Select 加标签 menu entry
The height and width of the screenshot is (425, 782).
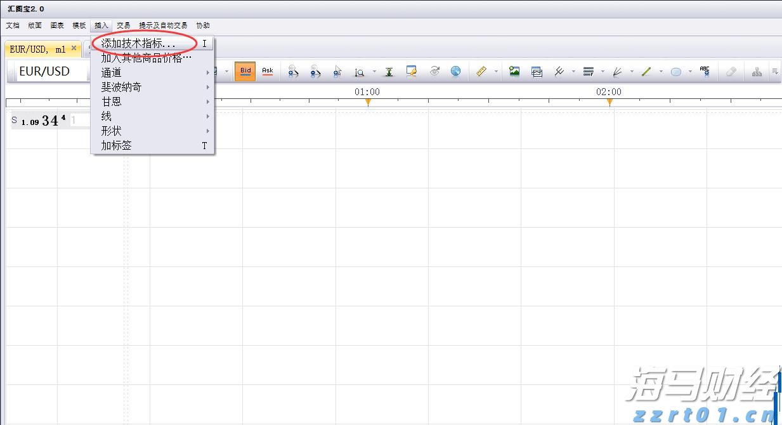pos(117,145)
